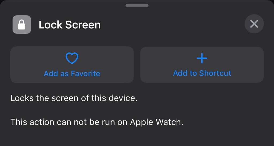Tap the Apple Watch limitation note
The image size is (274, 146).
[97, 122]
